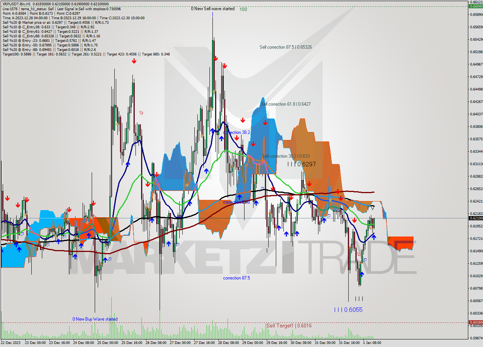Click the '24 Dec 08:00' time axis label

coord(83,343)
